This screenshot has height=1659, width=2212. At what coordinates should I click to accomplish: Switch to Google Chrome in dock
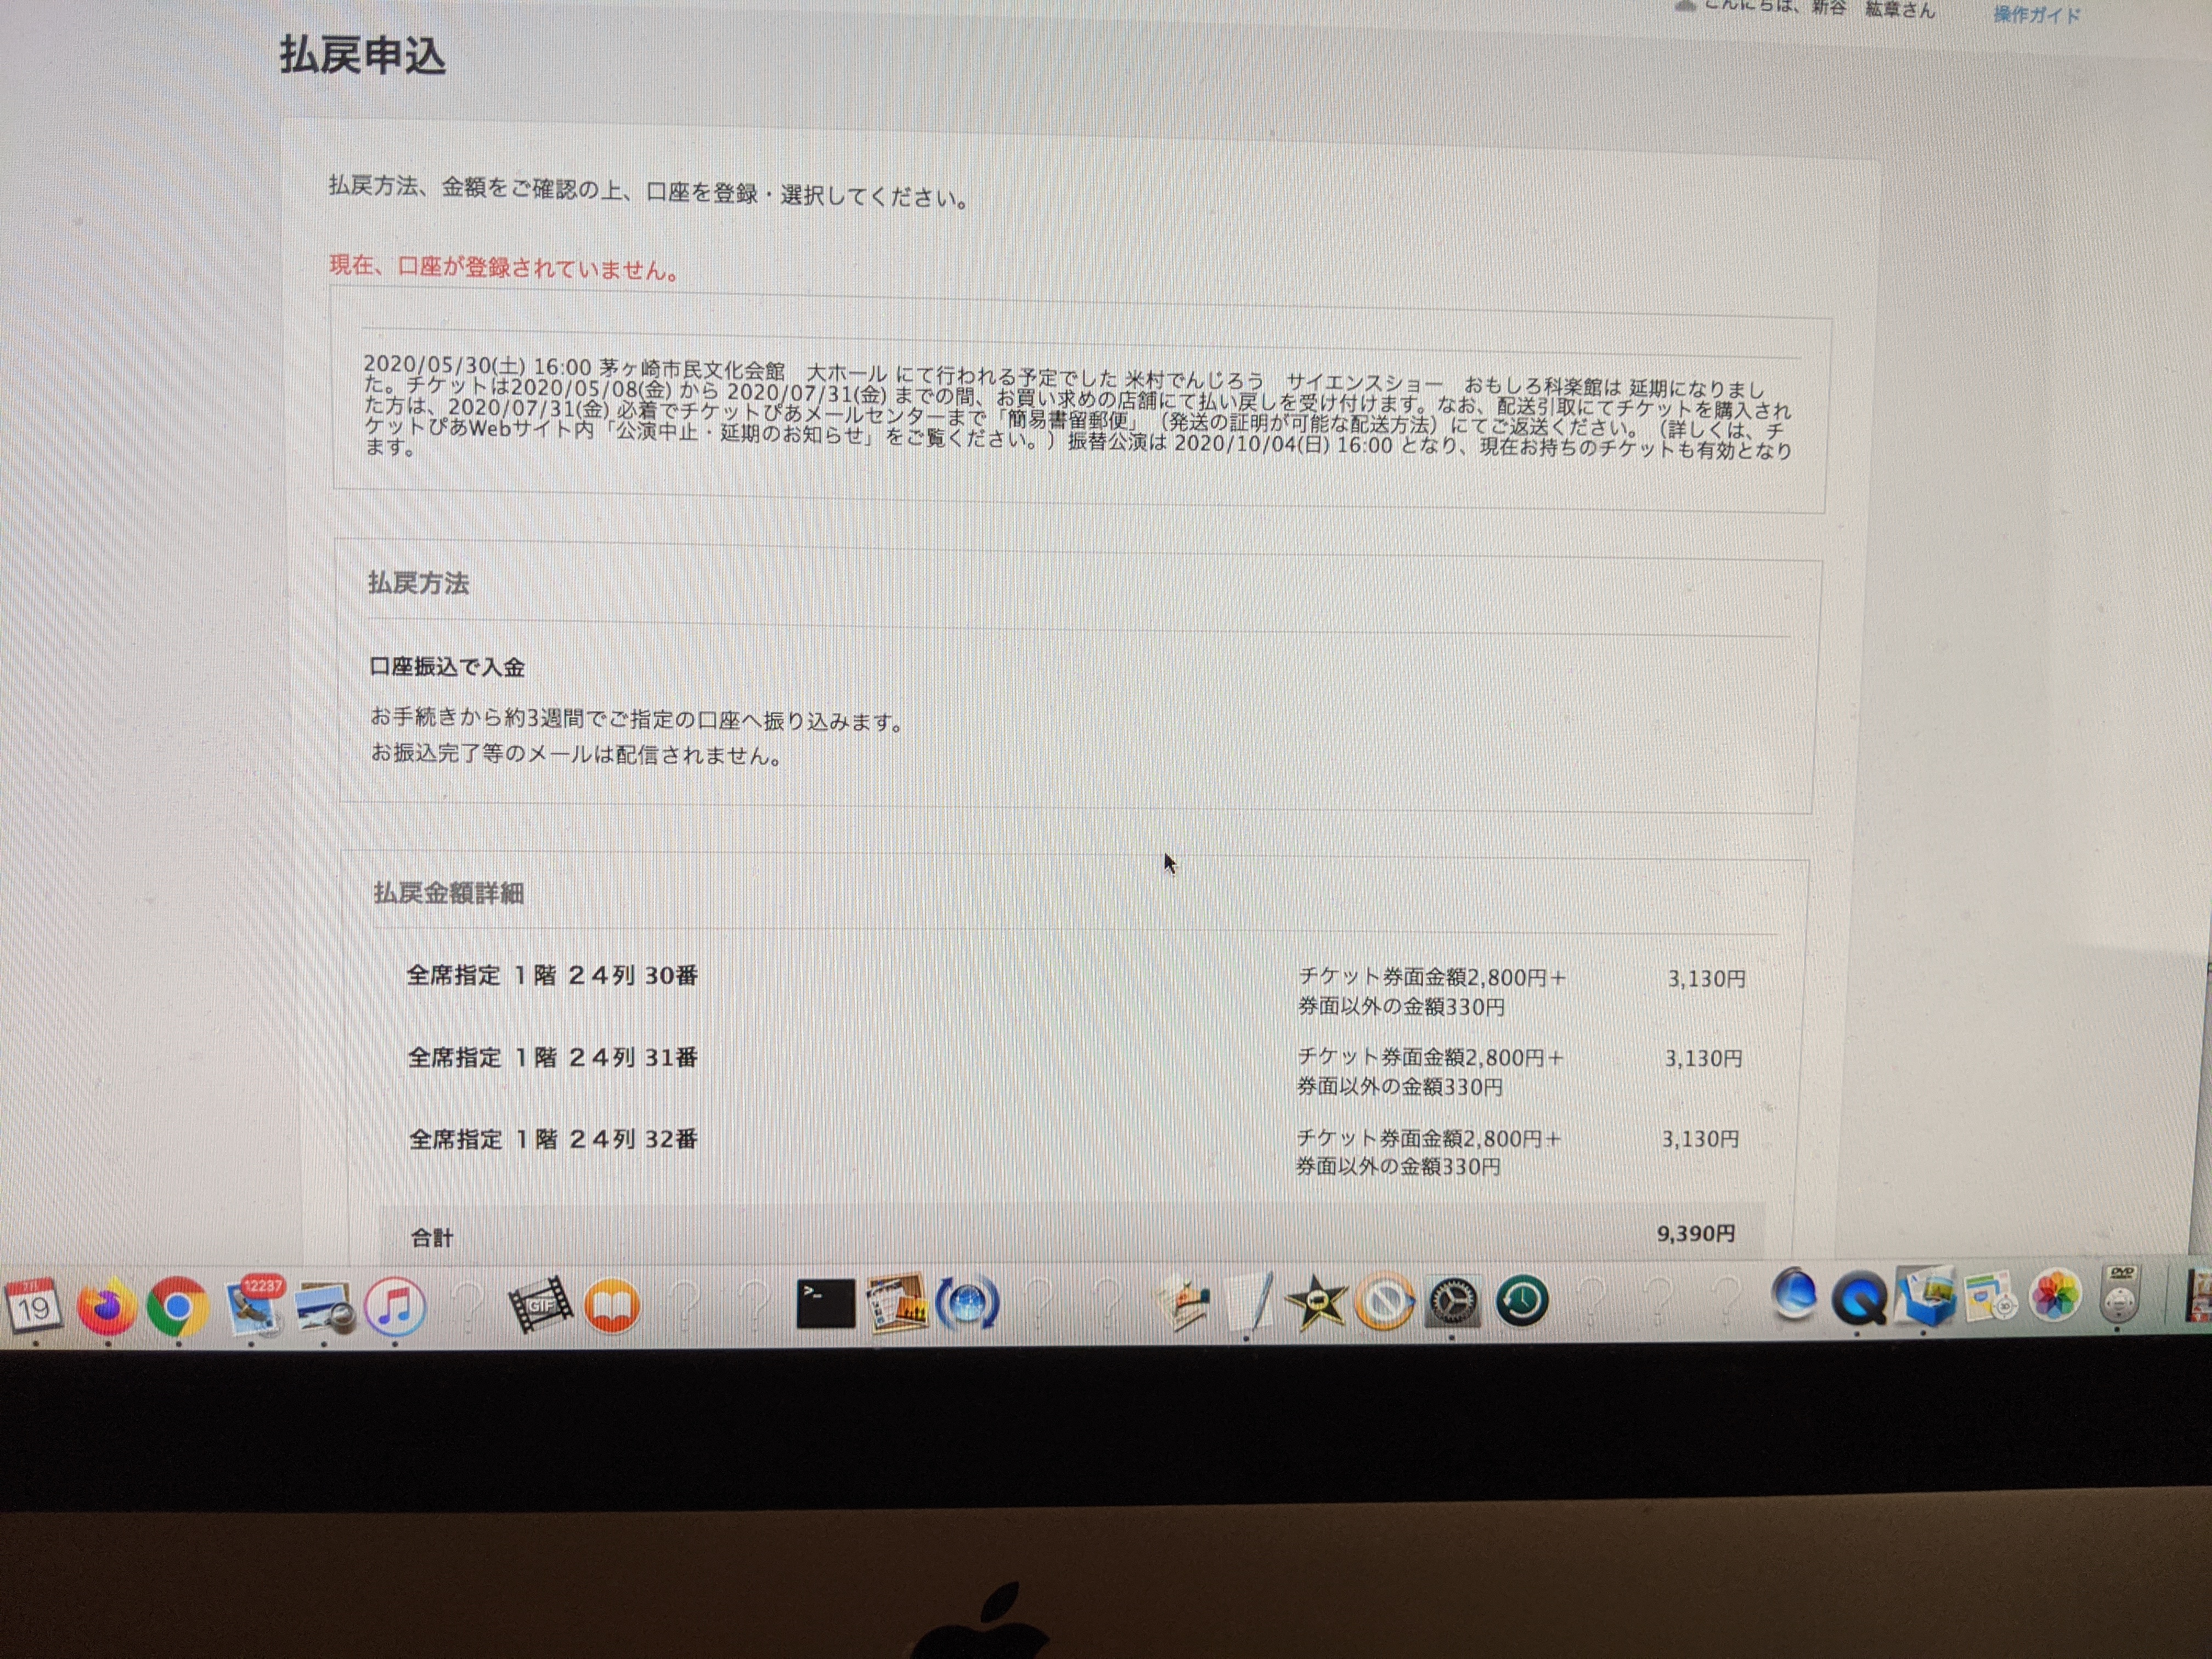(x=177, y=1306)
